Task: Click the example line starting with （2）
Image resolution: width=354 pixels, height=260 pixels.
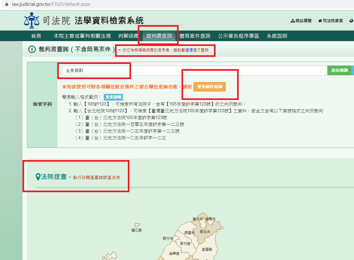Action: point(129,124)
